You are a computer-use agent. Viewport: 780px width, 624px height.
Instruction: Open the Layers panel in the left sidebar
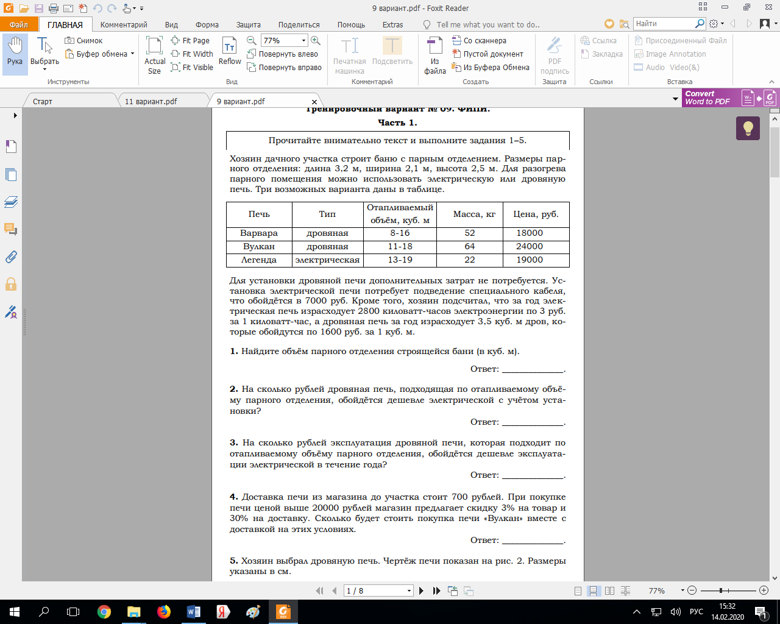(x=11, y=202)
